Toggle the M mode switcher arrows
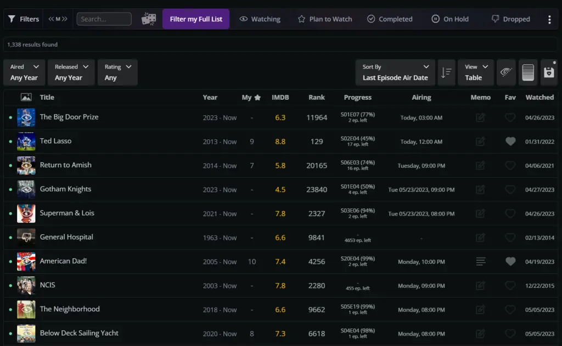Screen dimensions: 562x346 (x=58, y=19)
